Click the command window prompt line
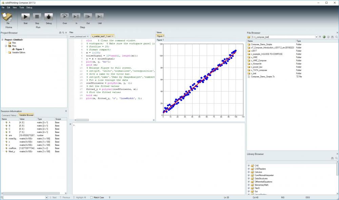Viewport: 339px width, 200px height. (x=159, y=125)
